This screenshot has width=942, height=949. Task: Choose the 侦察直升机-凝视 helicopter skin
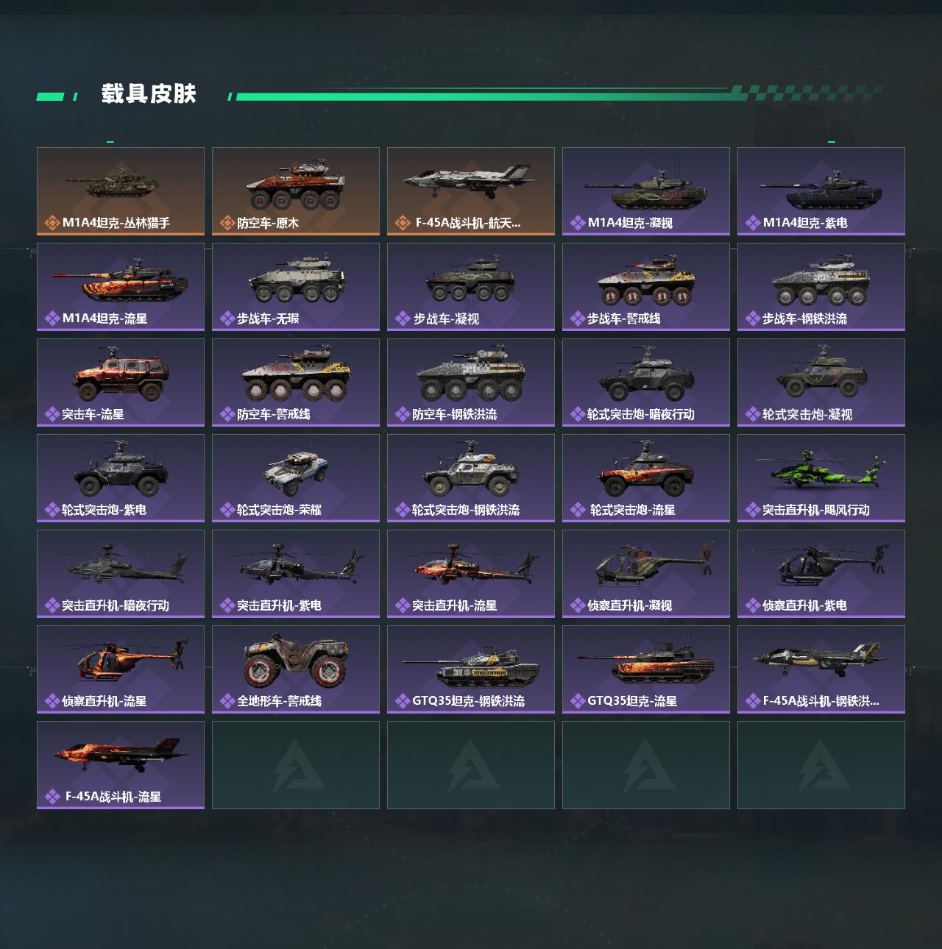[x=646, y=574]
